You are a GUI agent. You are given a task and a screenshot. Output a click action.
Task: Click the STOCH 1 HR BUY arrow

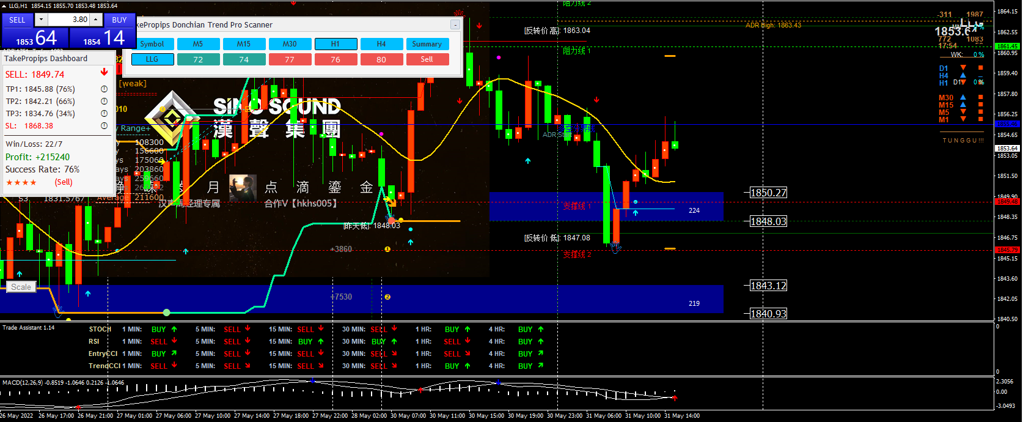pyautogui.click(x=468, y=329)
